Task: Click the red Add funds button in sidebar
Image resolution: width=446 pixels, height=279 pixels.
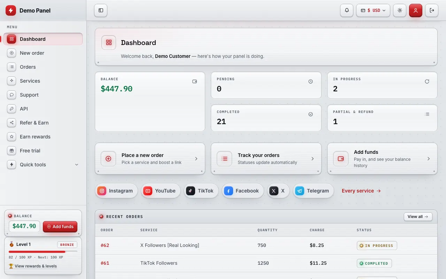Action: point(60,226)
